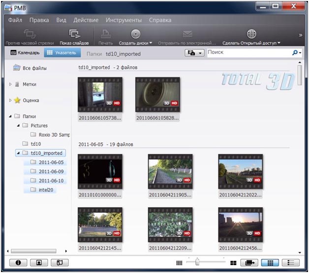Screen dimensions: 309x273
Task: Open the Вид menu
Action: pos(61,20)
